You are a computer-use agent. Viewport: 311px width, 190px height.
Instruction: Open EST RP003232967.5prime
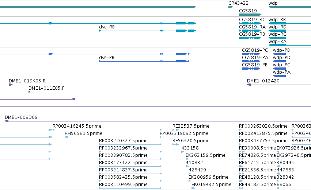[x=124, y=148]
